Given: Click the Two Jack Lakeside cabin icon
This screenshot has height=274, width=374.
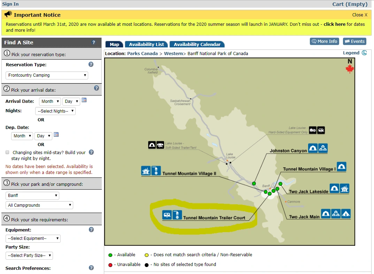Looking at the screenshot, I should 345,188.
